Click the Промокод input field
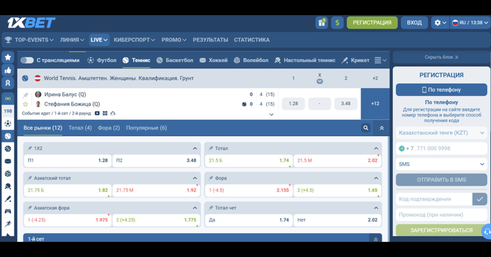 click(x=441, y=215)
